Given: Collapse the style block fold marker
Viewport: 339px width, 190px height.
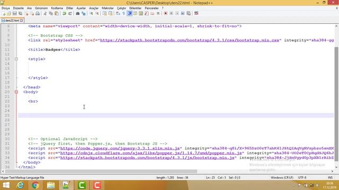Looking at the screenshot, I should click(x=16, y=59).
